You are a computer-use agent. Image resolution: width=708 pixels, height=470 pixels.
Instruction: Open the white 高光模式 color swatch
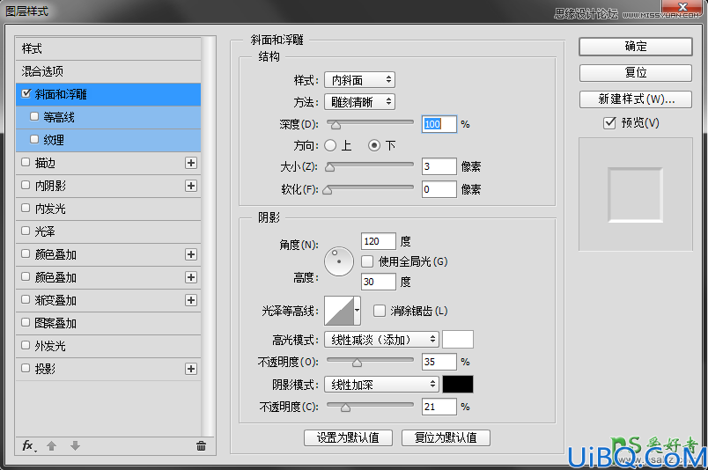click(x=458, y=340)
